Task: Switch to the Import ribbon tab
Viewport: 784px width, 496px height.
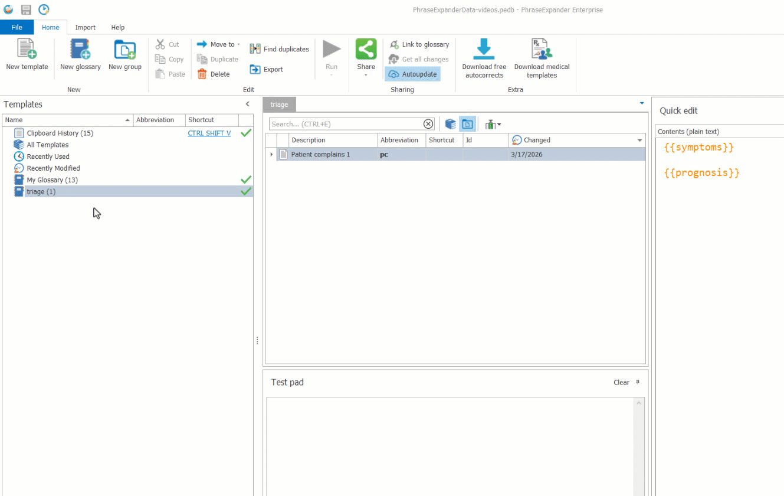Action: click(86, 27)
